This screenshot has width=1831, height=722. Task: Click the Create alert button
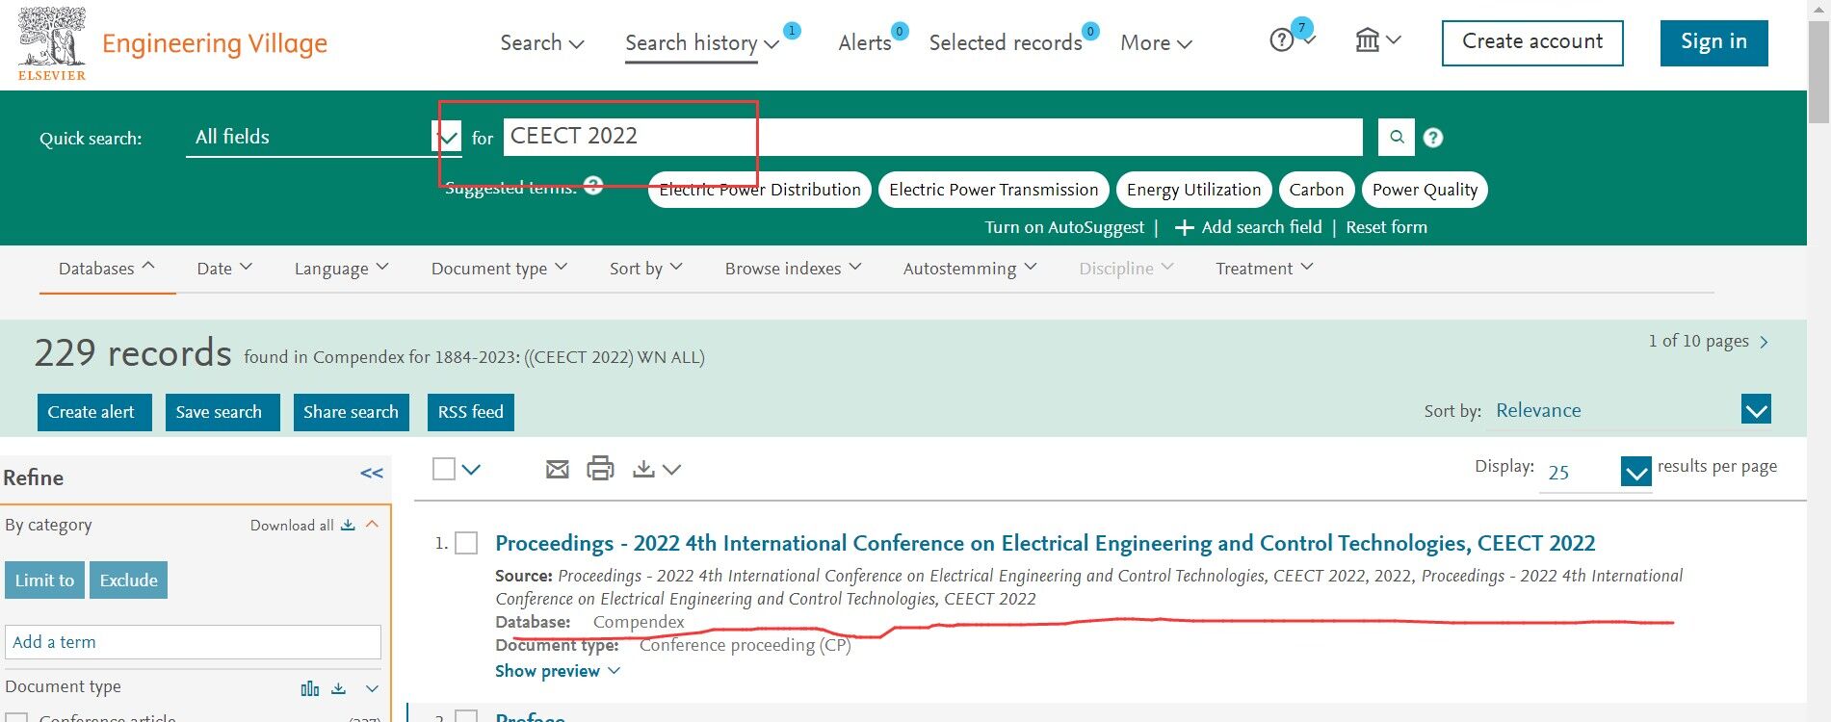coord(94,412)
